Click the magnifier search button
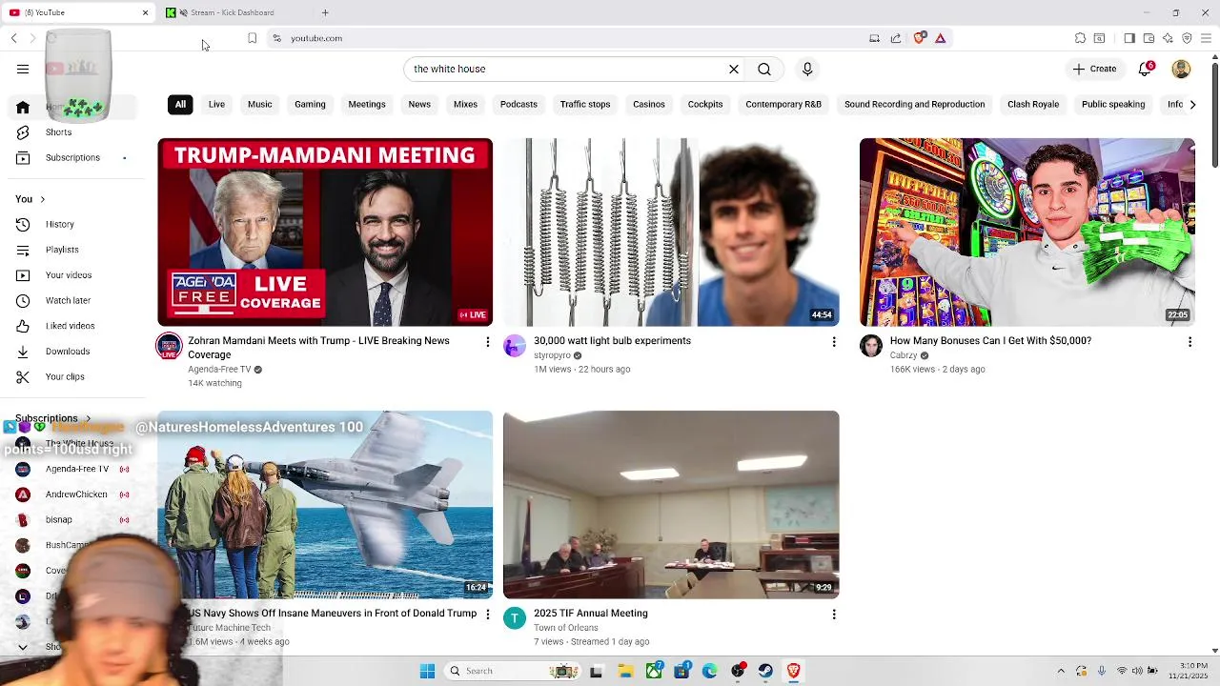This screenshot has width=1220, height=686. (764, 69)
